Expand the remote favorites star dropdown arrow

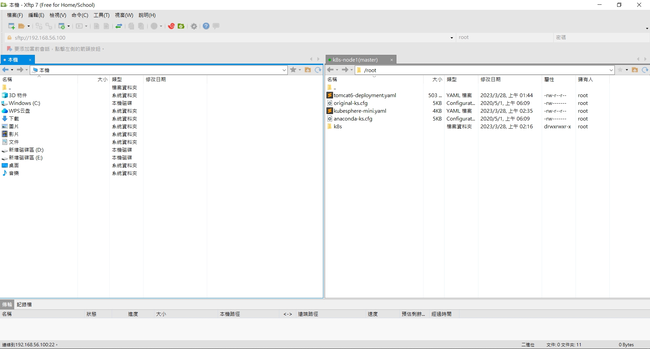point(627,70)
